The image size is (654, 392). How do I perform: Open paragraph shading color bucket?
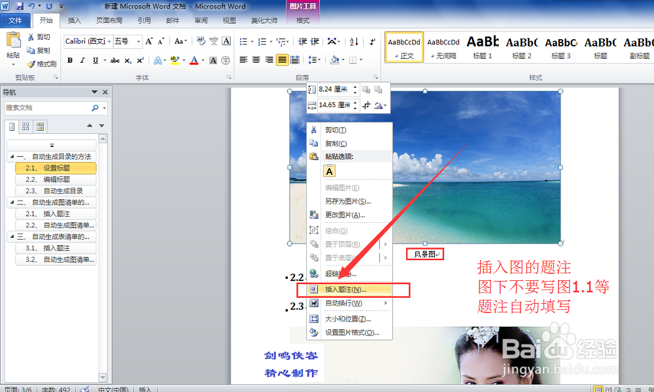334,60
